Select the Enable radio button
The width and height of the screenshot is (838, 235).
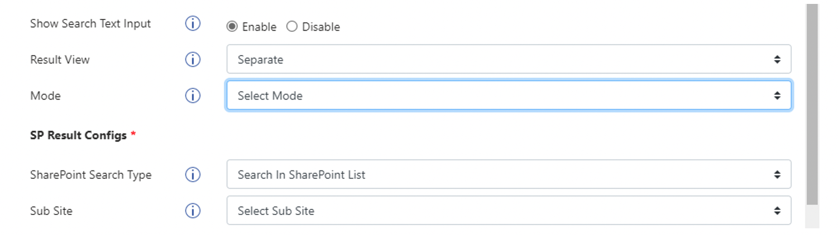click(232, 27)
